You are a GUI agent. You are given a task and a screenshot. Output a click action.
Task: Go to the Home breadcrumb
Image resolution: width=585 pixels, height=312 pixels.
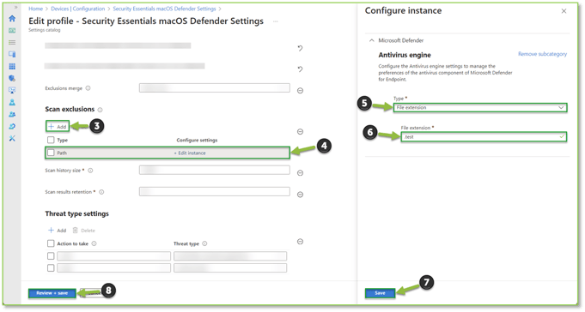point(36,9)
